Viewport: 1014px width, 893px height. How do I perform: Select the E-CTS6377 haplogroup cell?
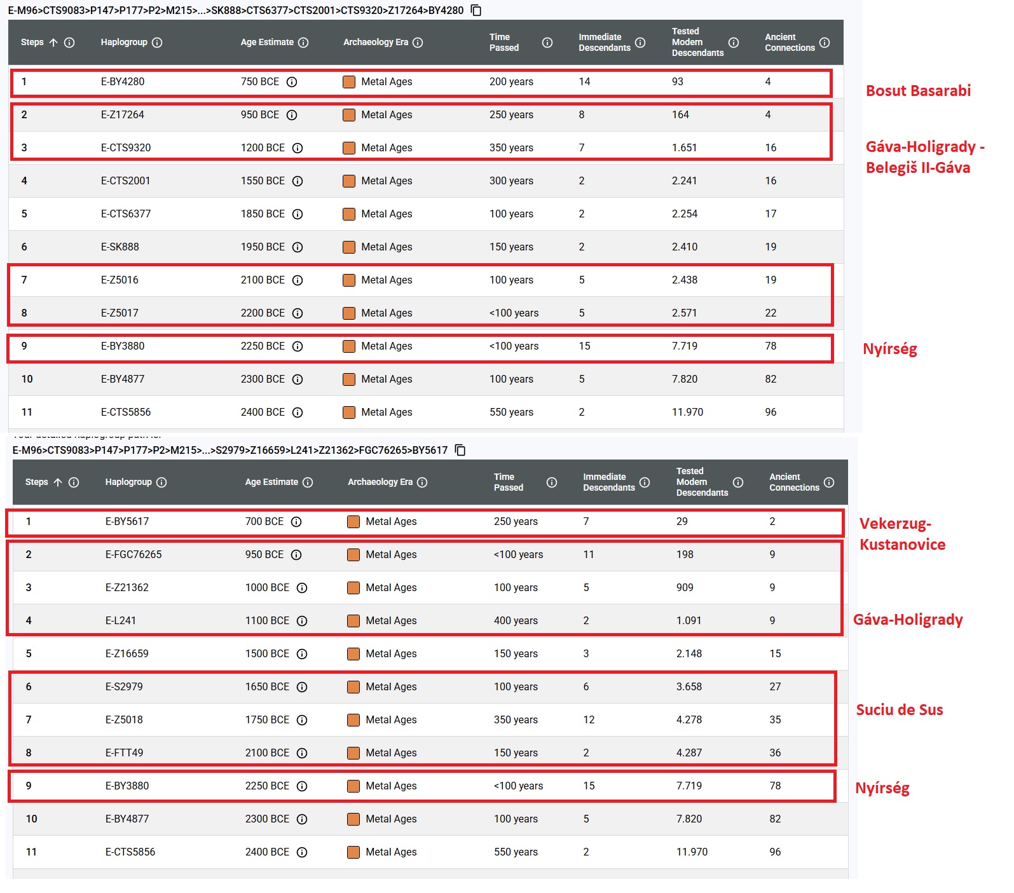126,214
